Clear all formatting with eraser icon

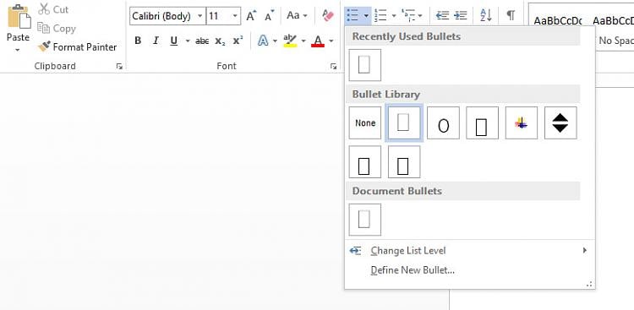pos(328,16)
